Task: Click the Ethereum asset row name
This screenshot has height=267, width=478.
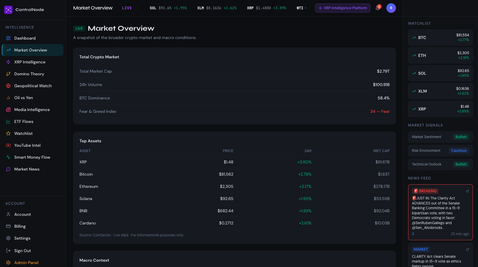Action: (89, 186)
